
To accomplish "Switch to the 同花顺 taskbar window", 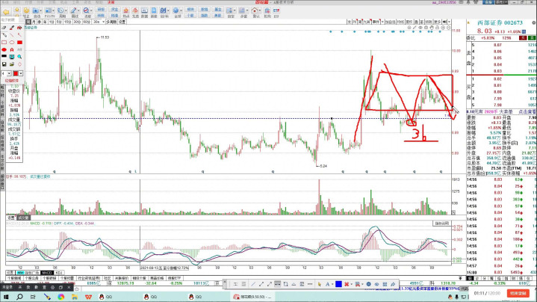I will (252, 297).
